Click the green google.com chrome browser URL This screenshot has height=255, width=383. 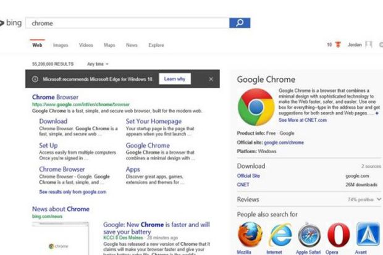(x=81, y=104)
